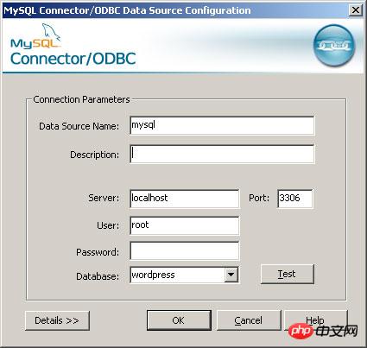This screenshot has height=348, width=367.
Task: Click into the Description text field
Action: click(x=222, y=154)
